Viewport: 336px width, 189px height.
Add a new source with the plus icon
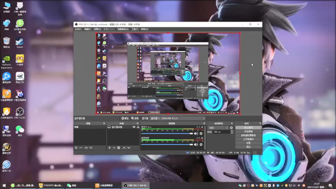(109, 148)
